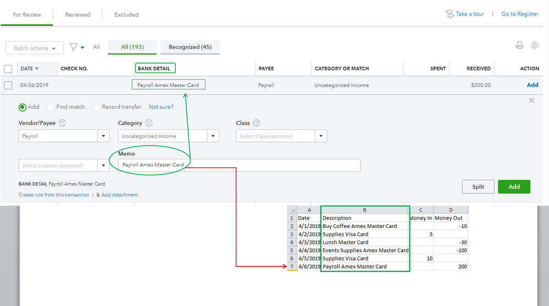Image resolution: width=549 pixels, height=306 pixels.
Task: Open the gear settings icon
Action: point(535,46)
